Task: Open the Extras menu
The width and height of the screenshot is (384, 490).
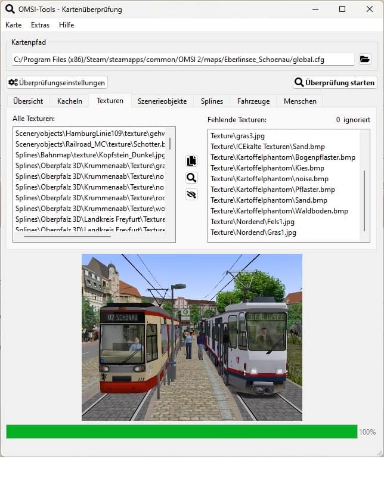Action: [40, 25]
